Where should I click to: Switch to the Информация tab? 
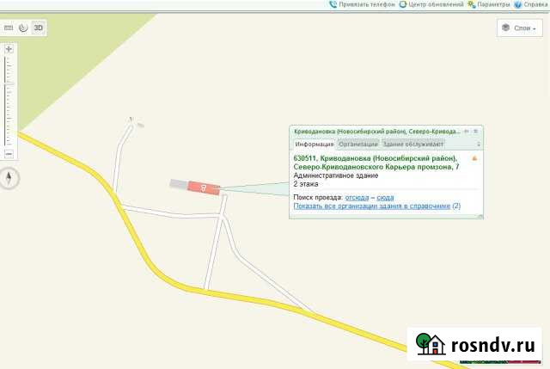pyautogui.click(x=313, y=144)
